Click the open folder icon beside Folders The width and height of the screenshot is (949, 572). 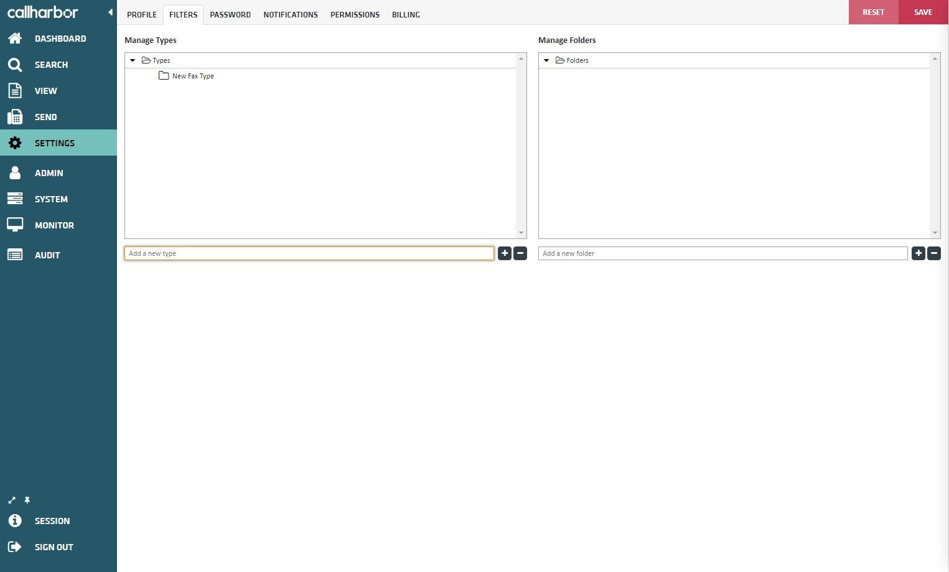pos(560,60)
